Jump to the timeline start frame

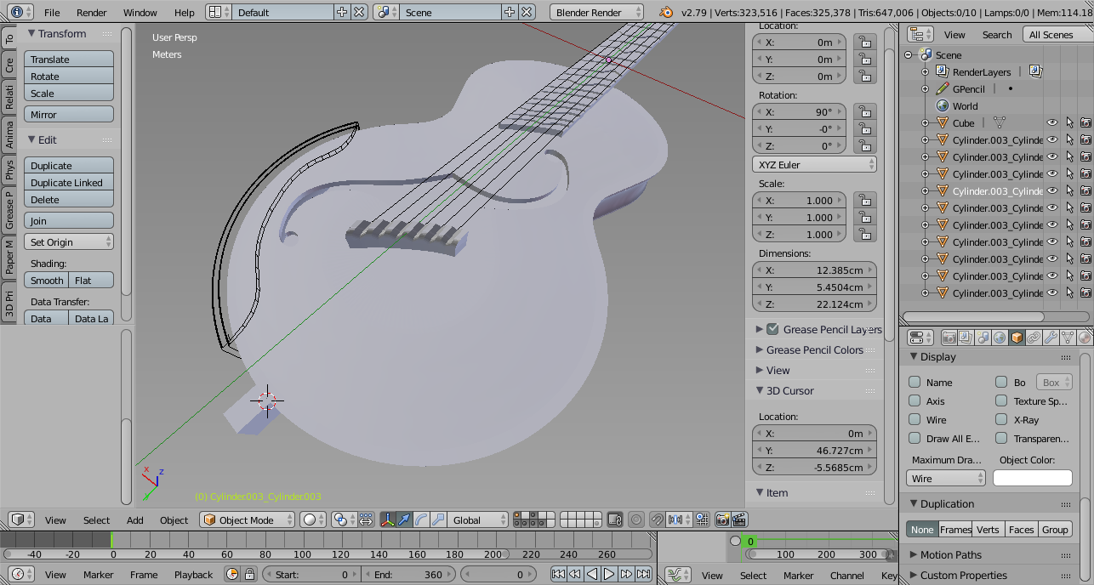558,575
